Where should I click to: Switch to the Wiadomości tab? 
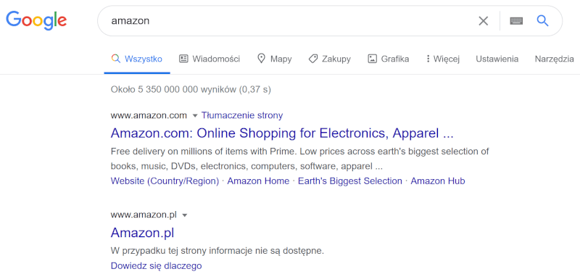coord(210,59)
